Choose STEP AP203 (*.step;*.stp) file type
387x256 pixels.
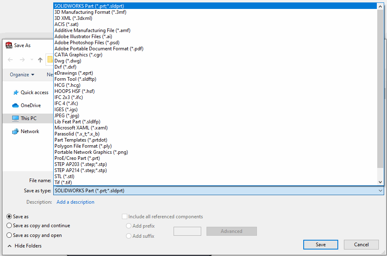(215, 164)
